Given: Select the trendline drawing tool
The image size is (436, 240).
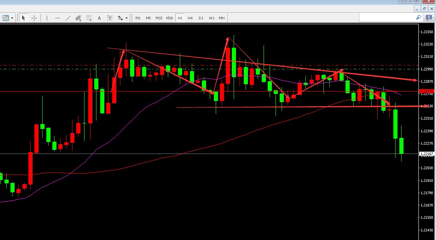Looking at the screenshot, I should [x=68, y=18].
